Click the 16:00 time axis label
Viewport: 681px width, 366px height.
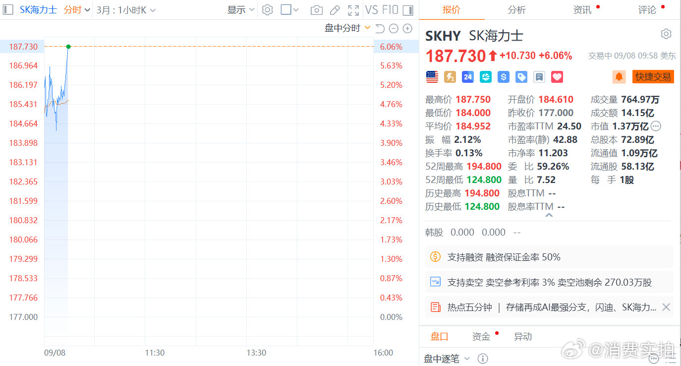click(x=383, y=353)
